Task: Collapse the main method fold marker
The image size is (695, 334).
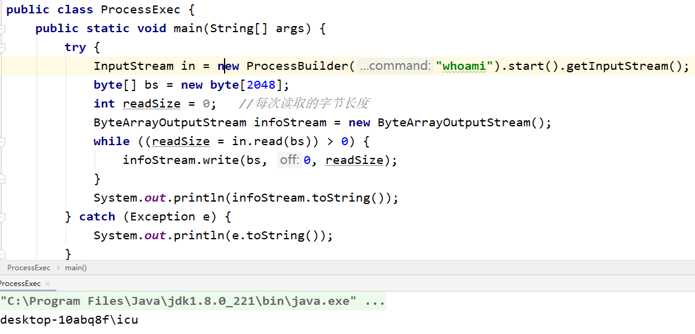Action: tap(2, 29)
